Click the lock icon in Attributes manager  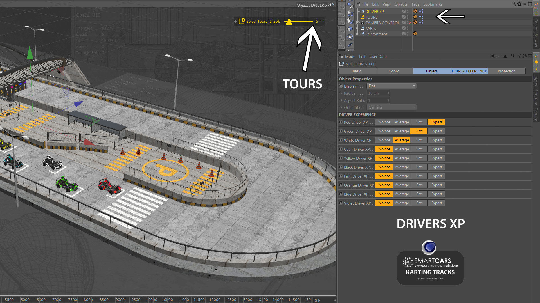pyautogui.click(x=519, y=56)
